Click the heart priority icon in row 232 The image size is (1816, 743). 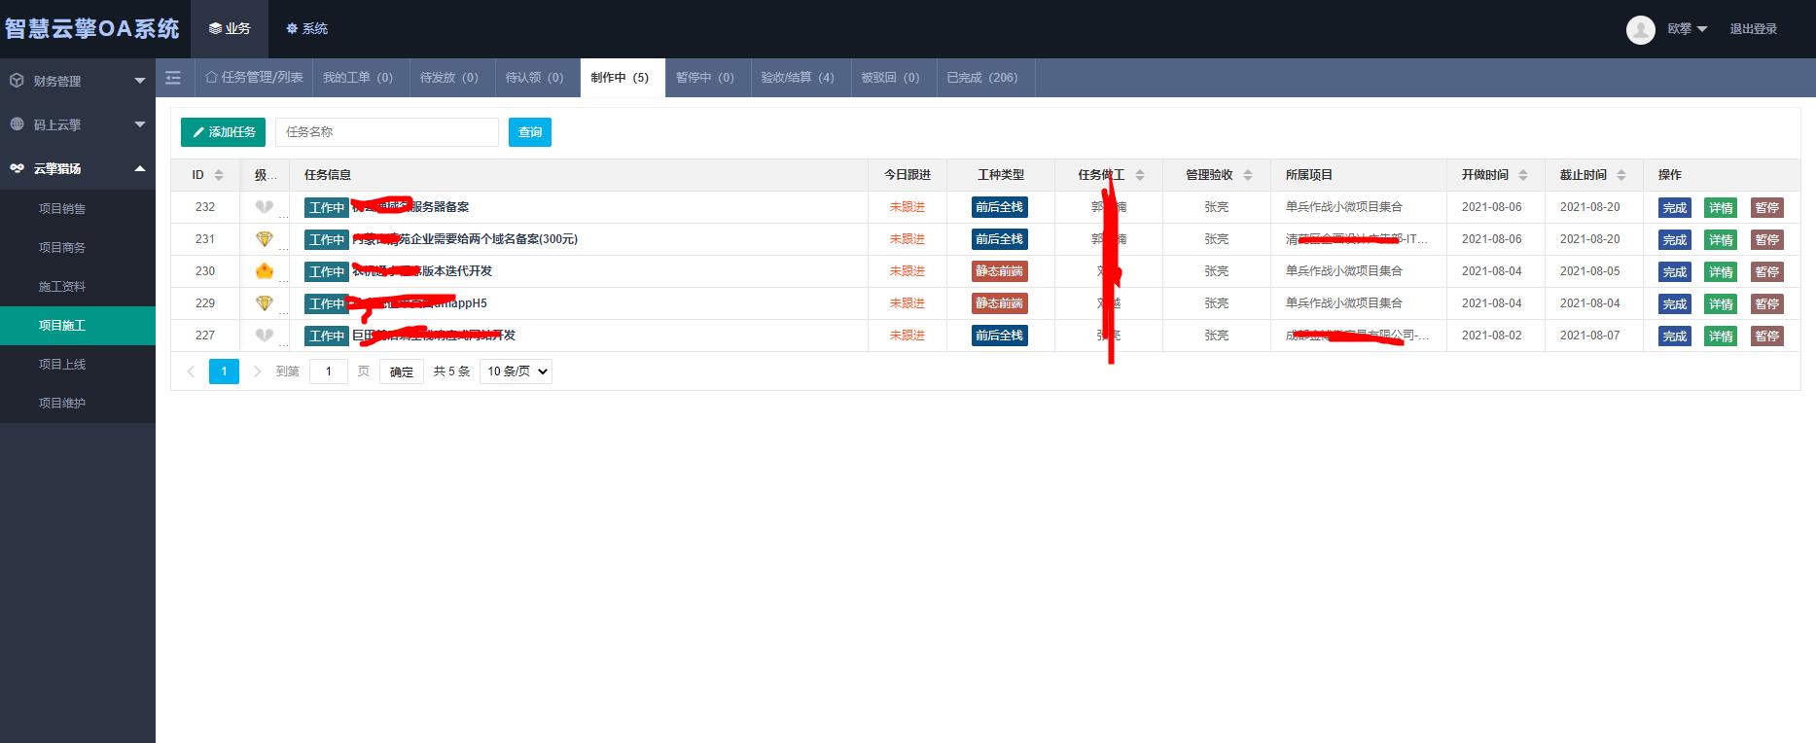click(264, 207)
